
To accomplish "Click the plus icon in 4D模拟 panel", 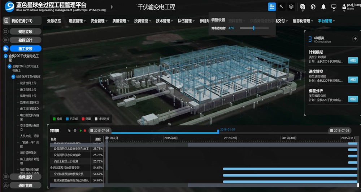I will (x=355, y=39).
